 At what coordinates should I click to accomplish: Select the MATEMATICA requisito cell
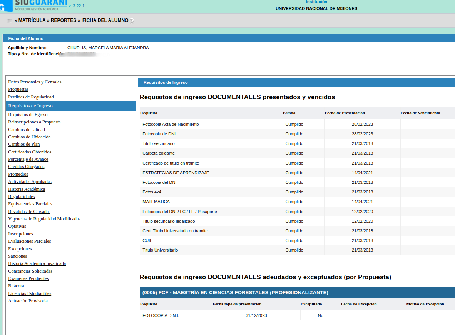pos(211,202)
